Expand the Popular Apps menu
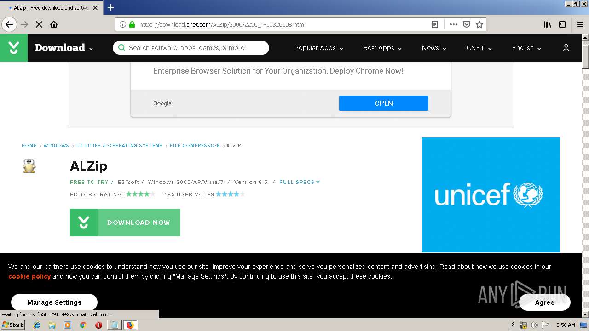 [x=319, y=48]
